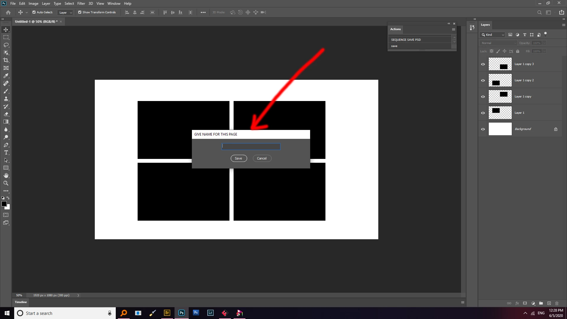The width and height of the screenshot is (567, 319).
Task: Hide the Layer 1 copy 3 layer
Action: [483, 64]
